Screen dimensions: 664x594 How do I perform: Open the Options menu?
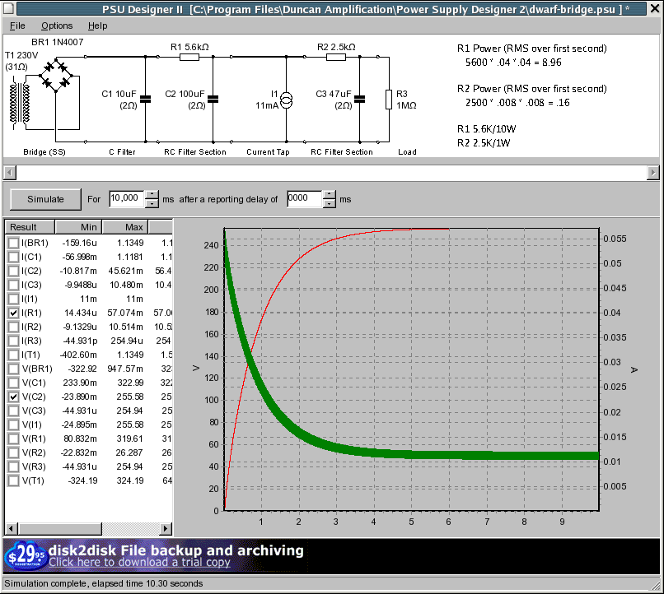(x=57, y=26)
